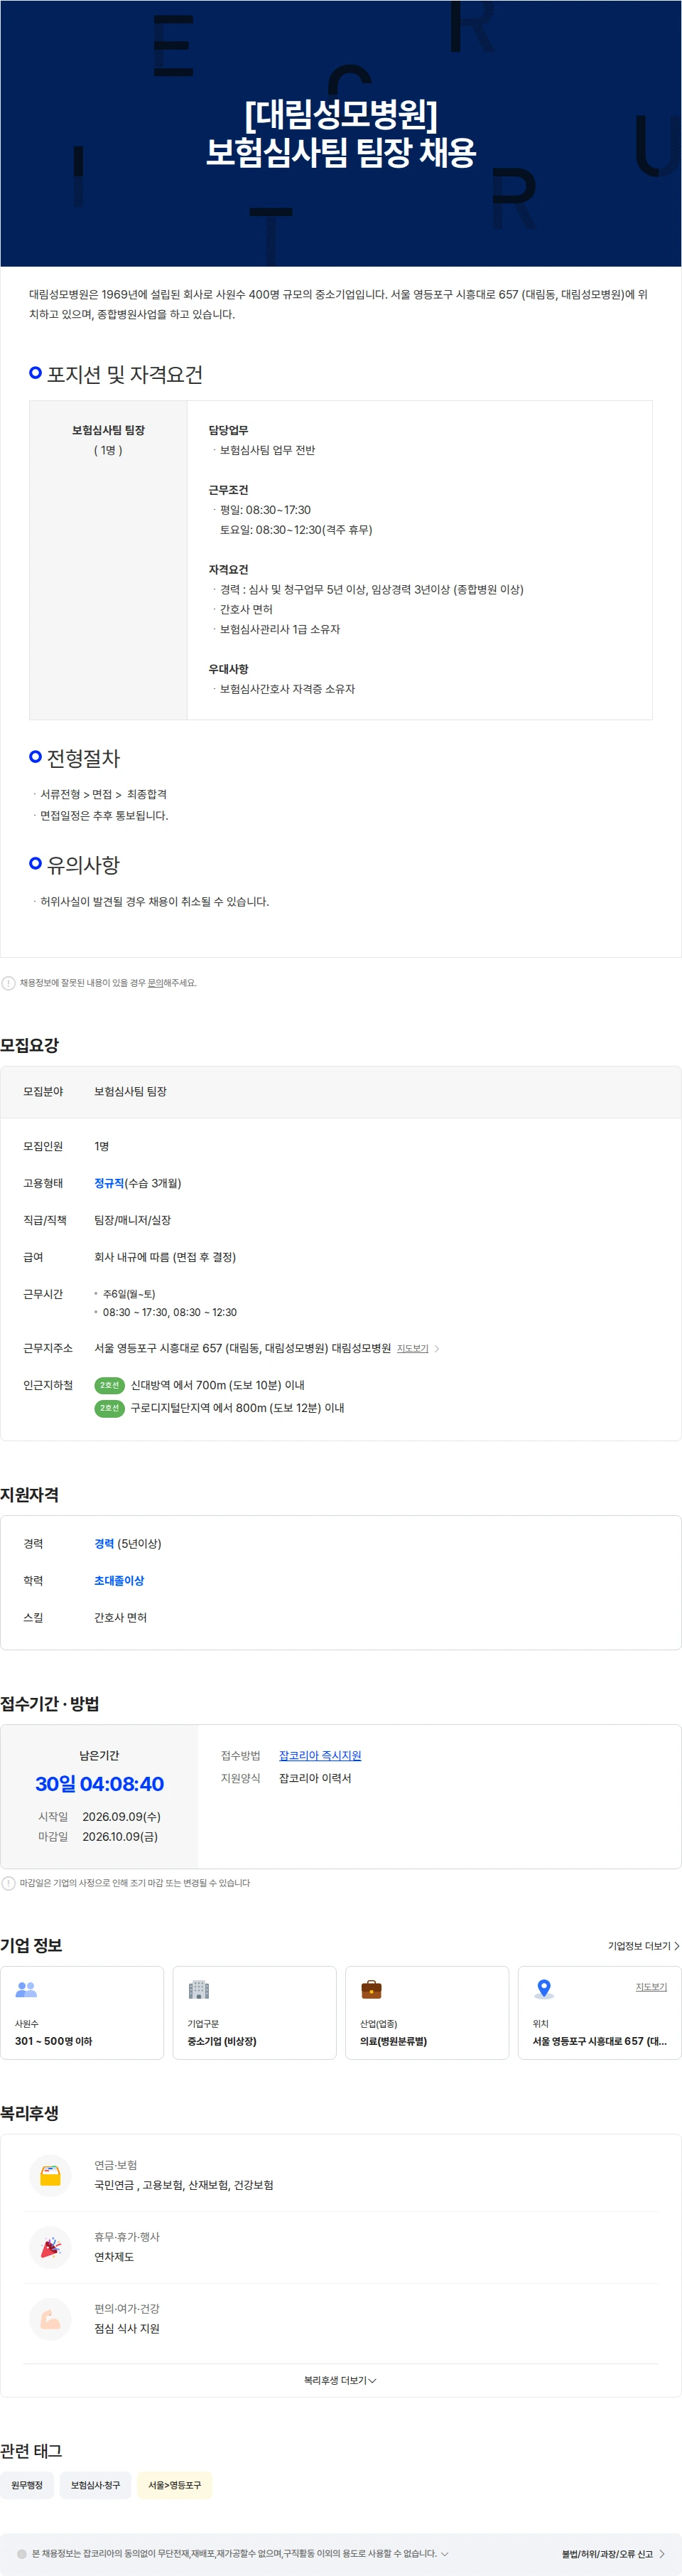Image resolution: width=682 pixels, height=2576 pixels.
Task: Click the banner title 보험심사팀 팀장 채용
Action: (x=340, y=152)
